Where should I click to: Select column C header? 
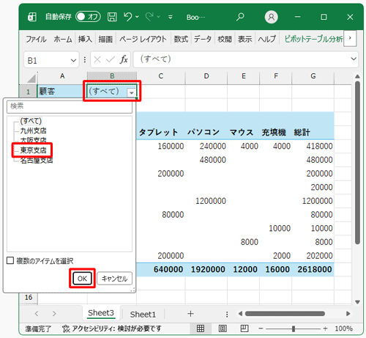pyautogui.click(x=160, y=76)
